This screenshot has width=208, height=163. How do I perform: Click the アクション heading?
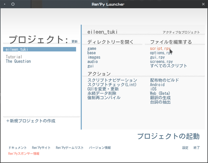(x=99, y=74)
